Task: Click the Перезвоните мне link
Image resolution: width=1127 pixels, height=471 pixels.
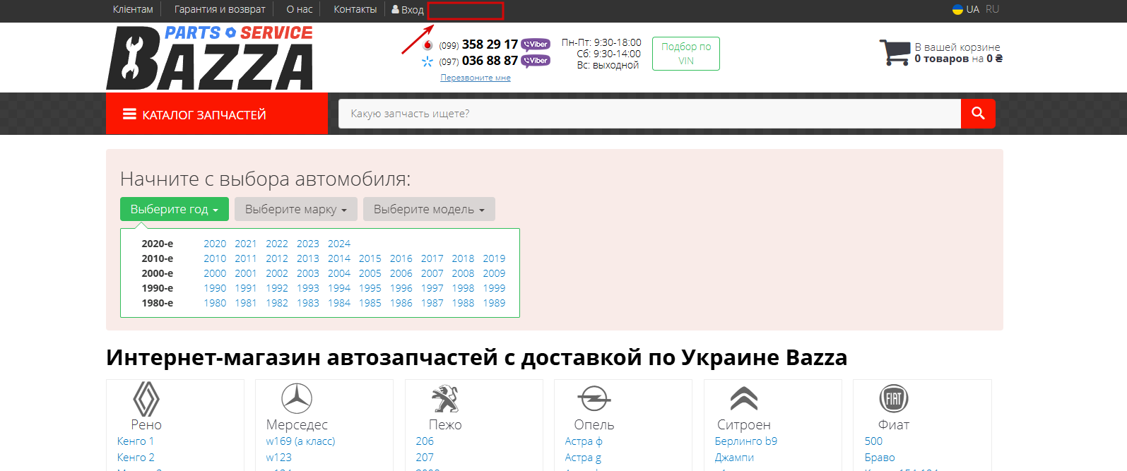Action: [476, 78]
